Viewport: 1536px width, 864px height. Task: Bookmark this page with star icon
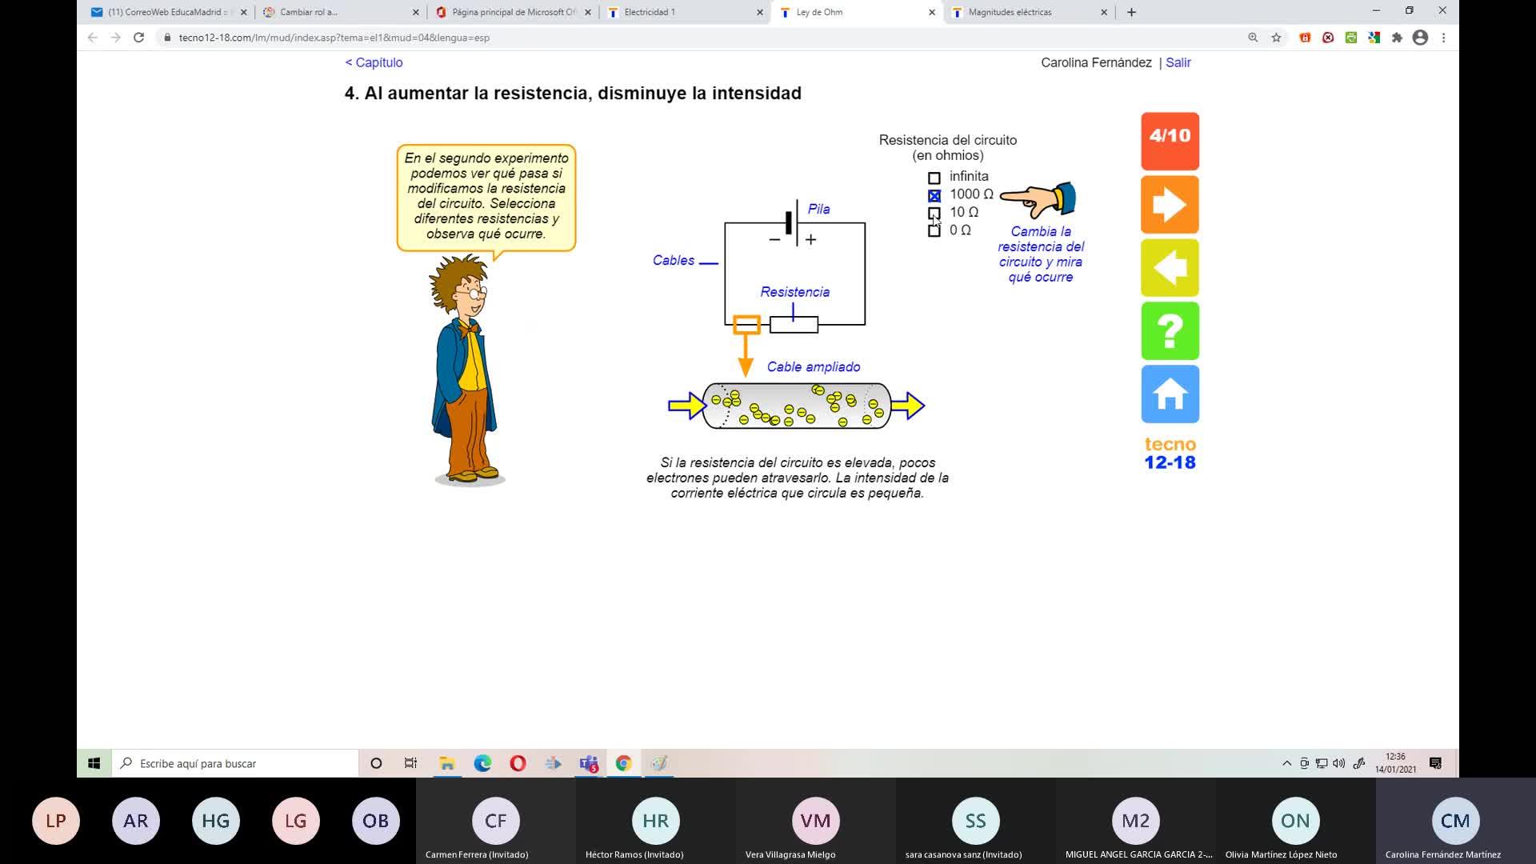[1276, 38]
